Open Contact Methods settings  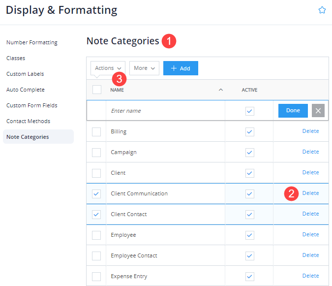point(28,121)
